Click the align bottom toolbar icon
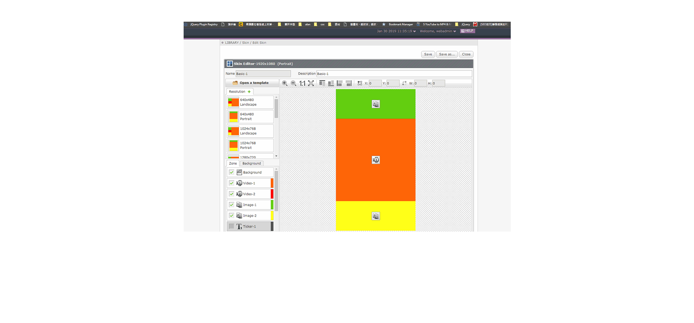Image resolution: width=694 pixels, height=323 pixels. pos(331,83)
